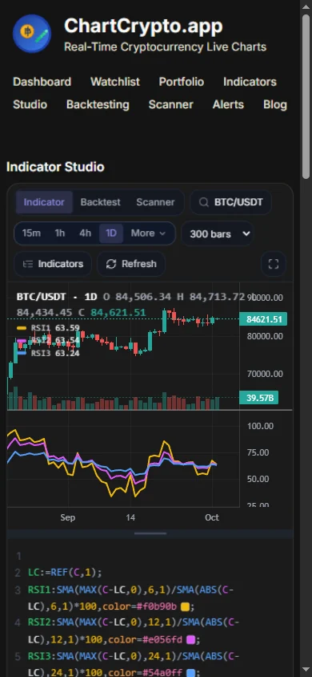Screen dimensions: 312x677
Task: Select the 1h timeframe
Action: [60, 233]
